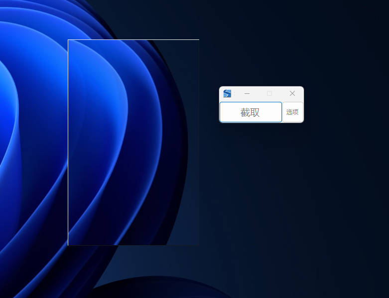
Task: Click the bottom edge of the selection frame
Action: [x=133, y=245]
